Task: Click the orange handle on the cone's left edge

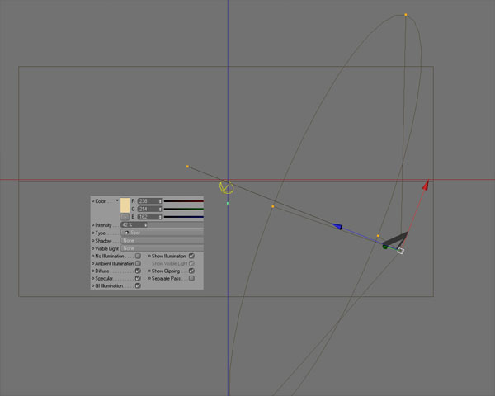Action: coord(273,206)
